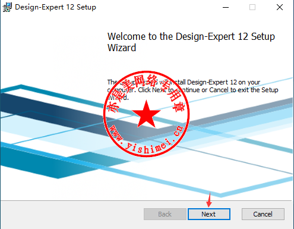Click Cancel to exit the Setup Wizard

click(263, 214)
